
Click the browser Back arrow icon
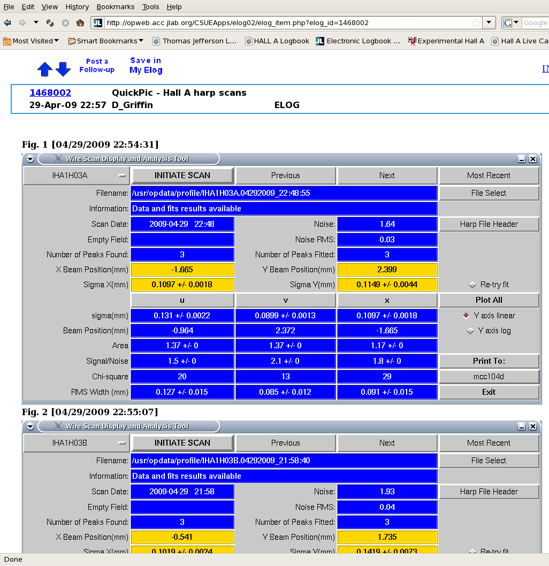coord(7,23)
